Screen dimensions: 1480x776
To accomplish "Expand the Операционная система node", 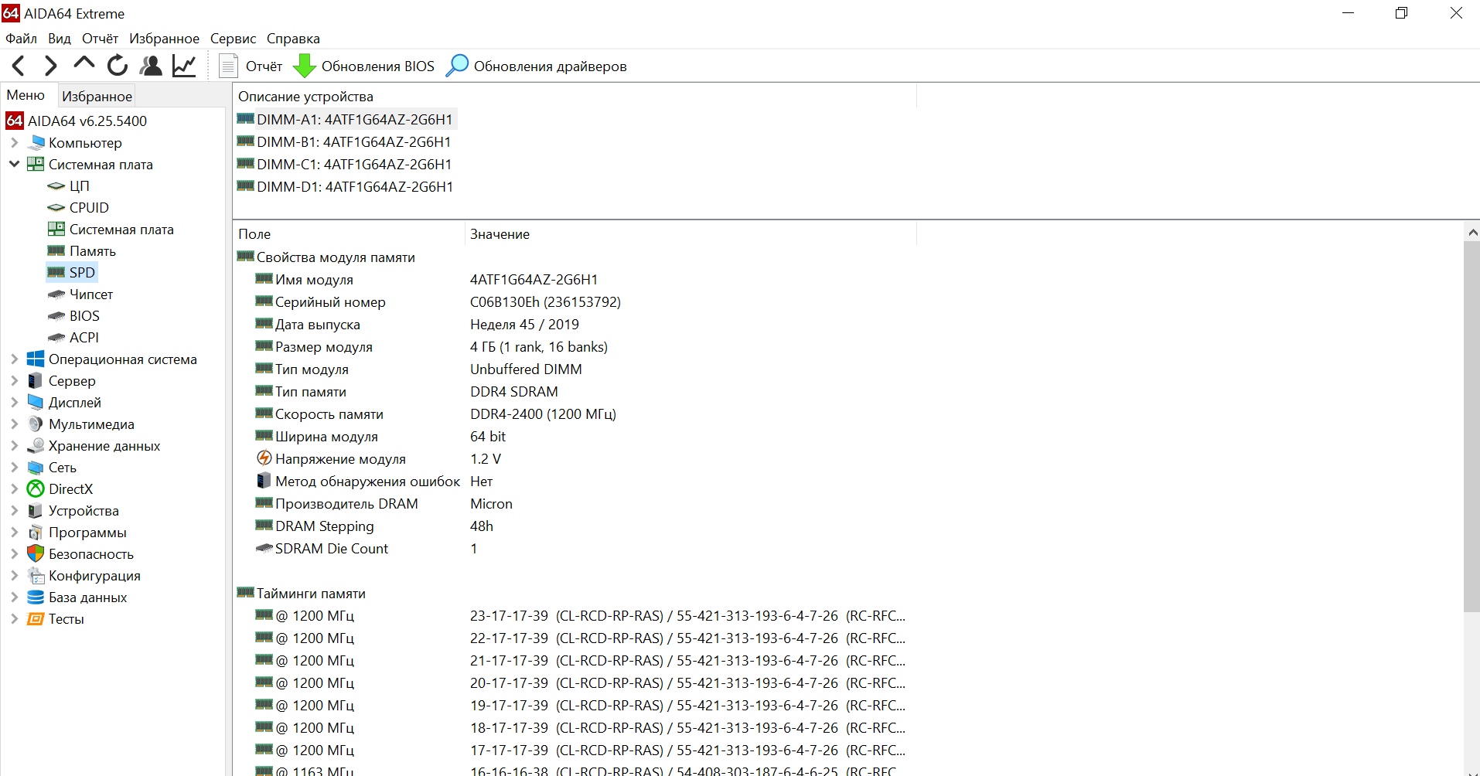I will (x=14, y=359).
